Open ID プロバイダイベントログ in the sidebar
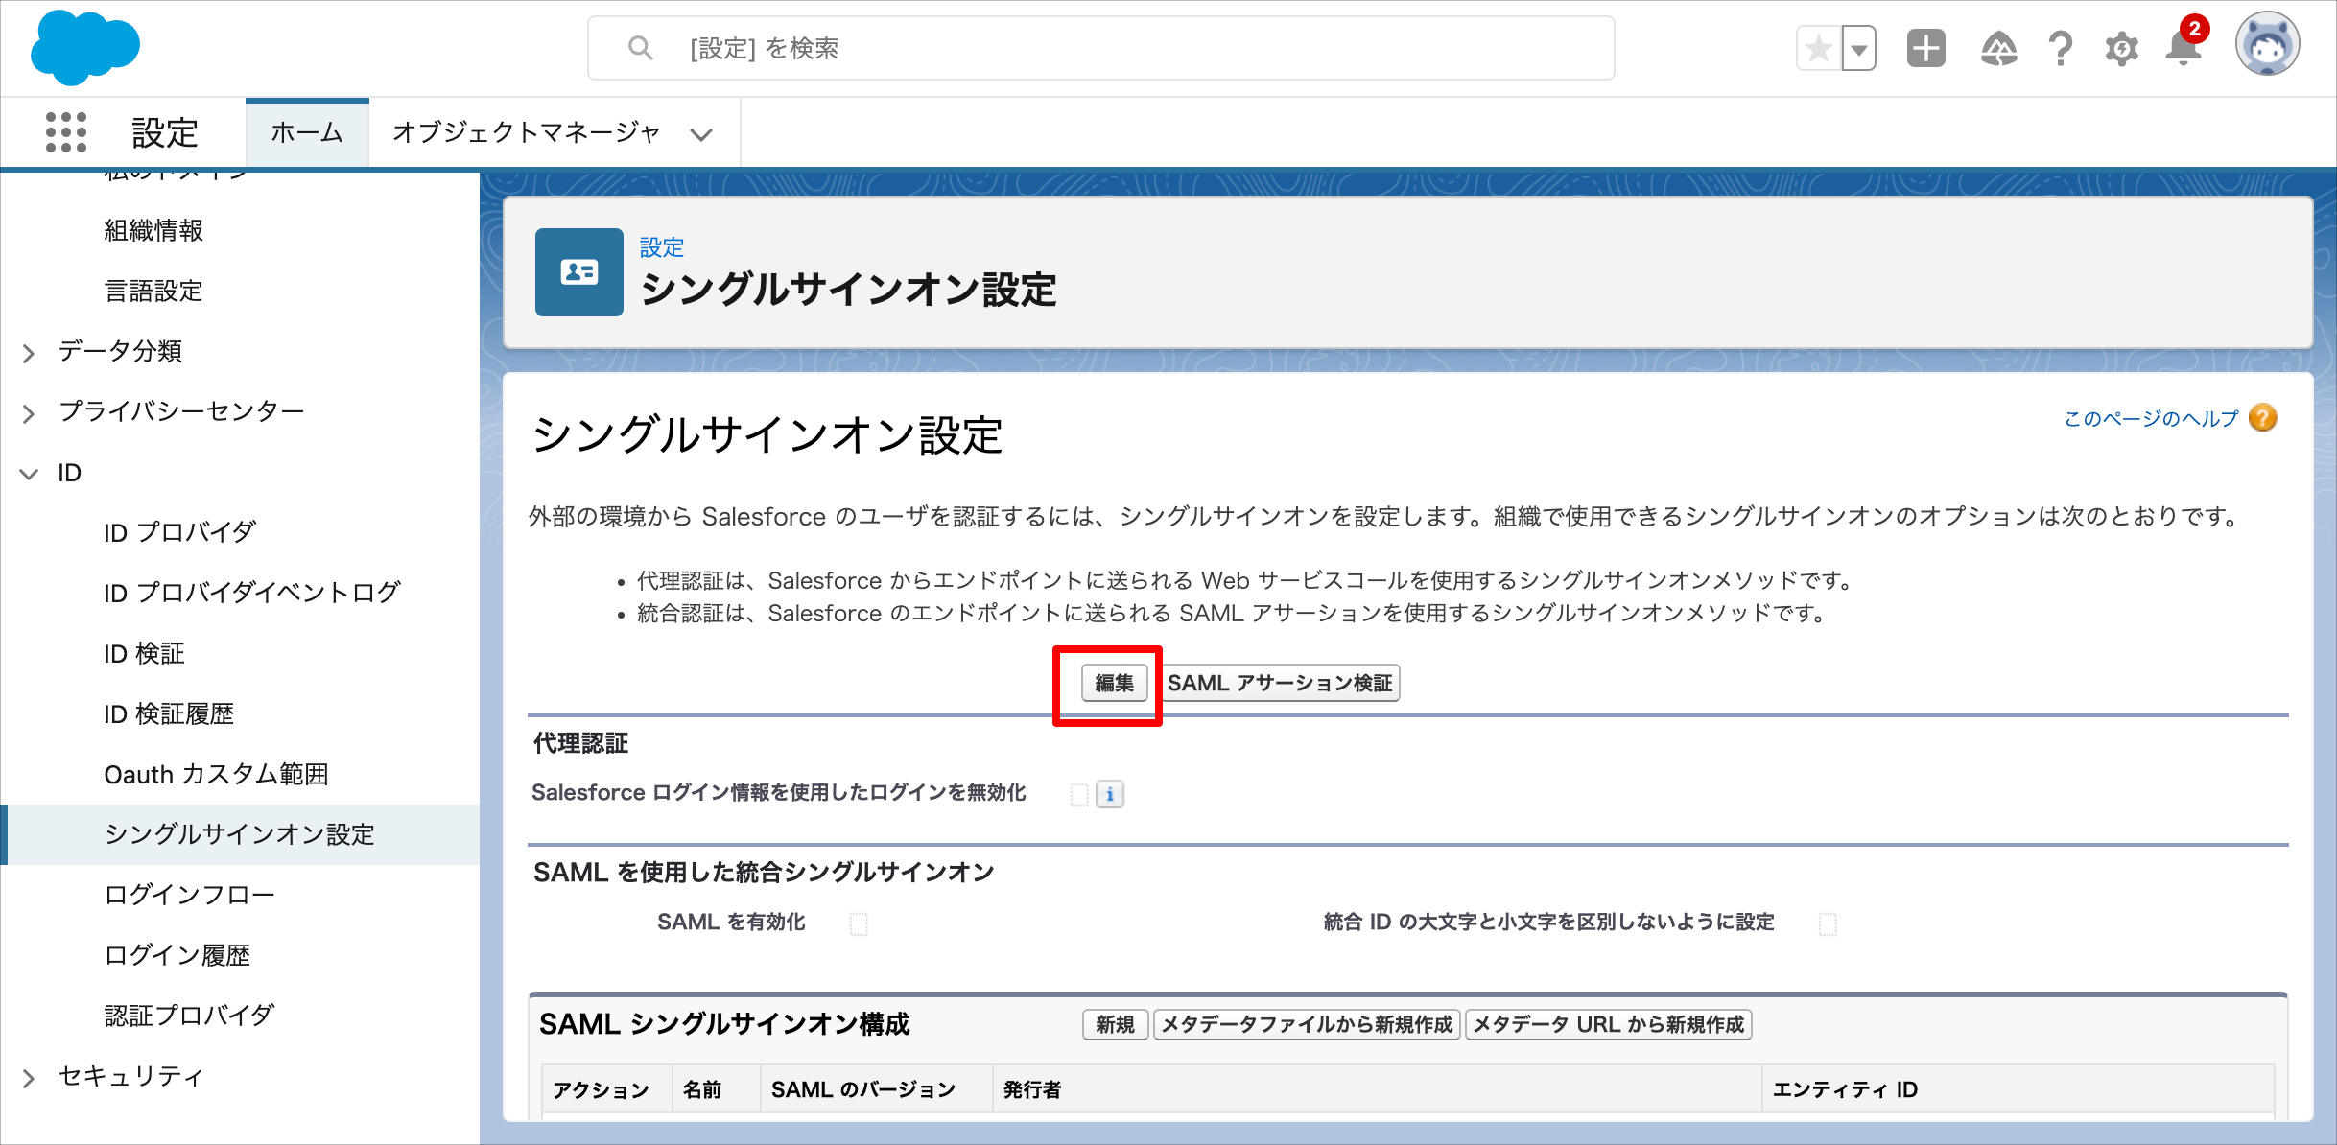 [x=252, y=593]
